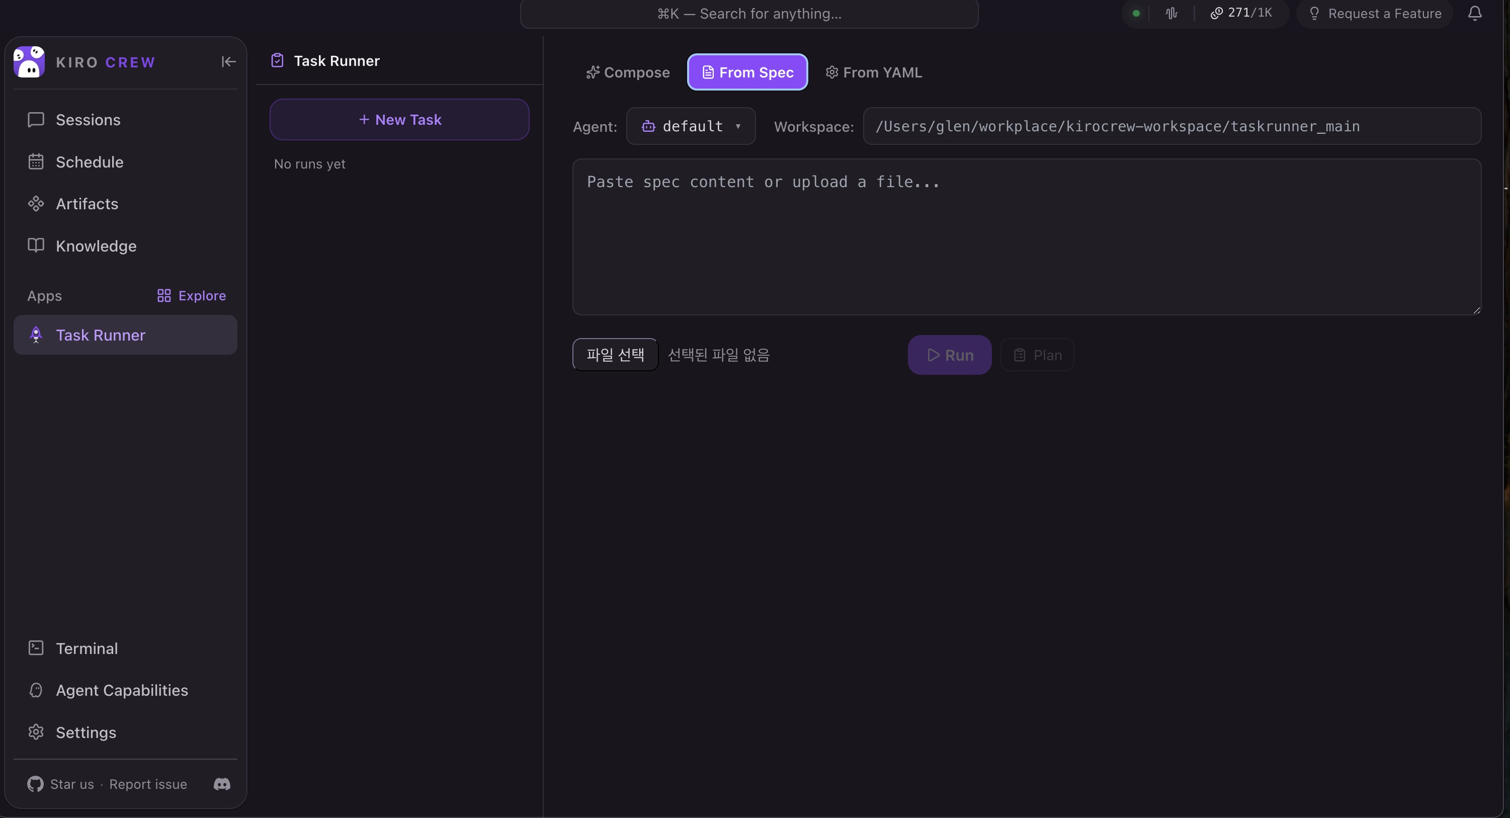Click the Artifacts diamond-cluster icon

pyautogui.click(x=36, y=203)
